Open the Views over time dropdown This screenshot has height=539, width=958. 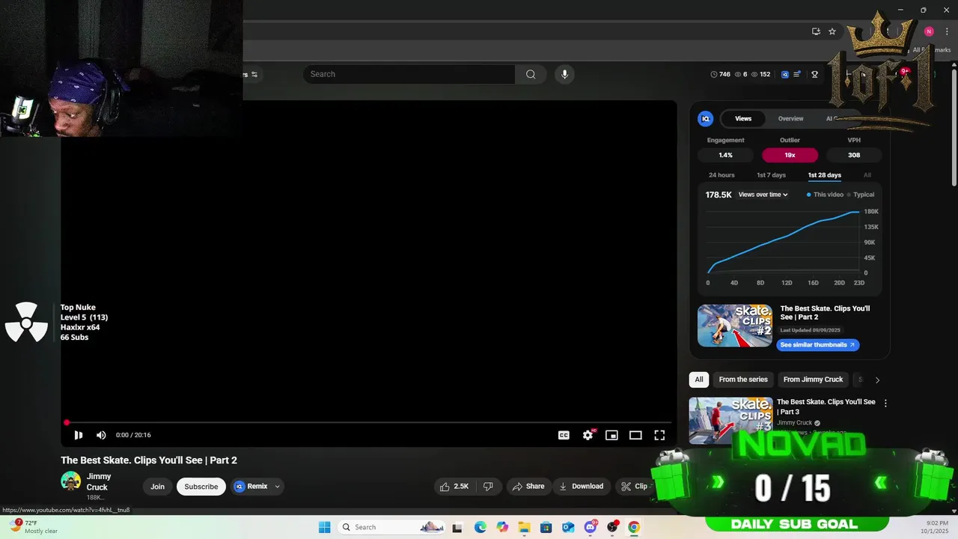[x=763, y=195]
